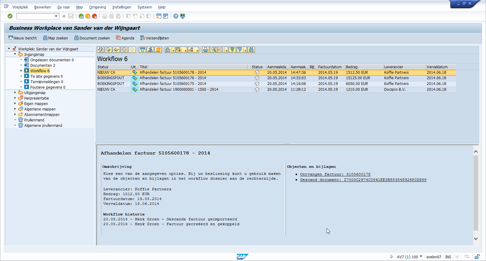Open the Werkplek menu

[x=20, y=7]
